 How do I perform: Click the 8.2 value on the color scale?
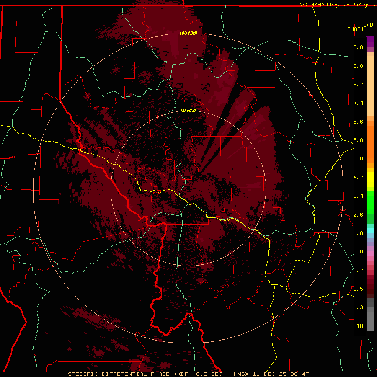click(358, 84)
